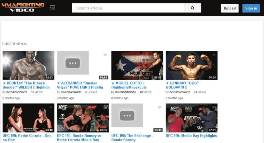Open UFC 190: The Exchange - Ronda Rousey link
264x143 pixels.
coord(132,138)
